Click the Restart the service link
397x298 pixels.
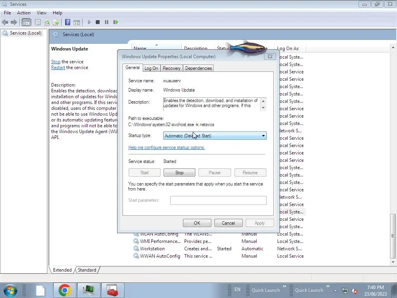58,68
